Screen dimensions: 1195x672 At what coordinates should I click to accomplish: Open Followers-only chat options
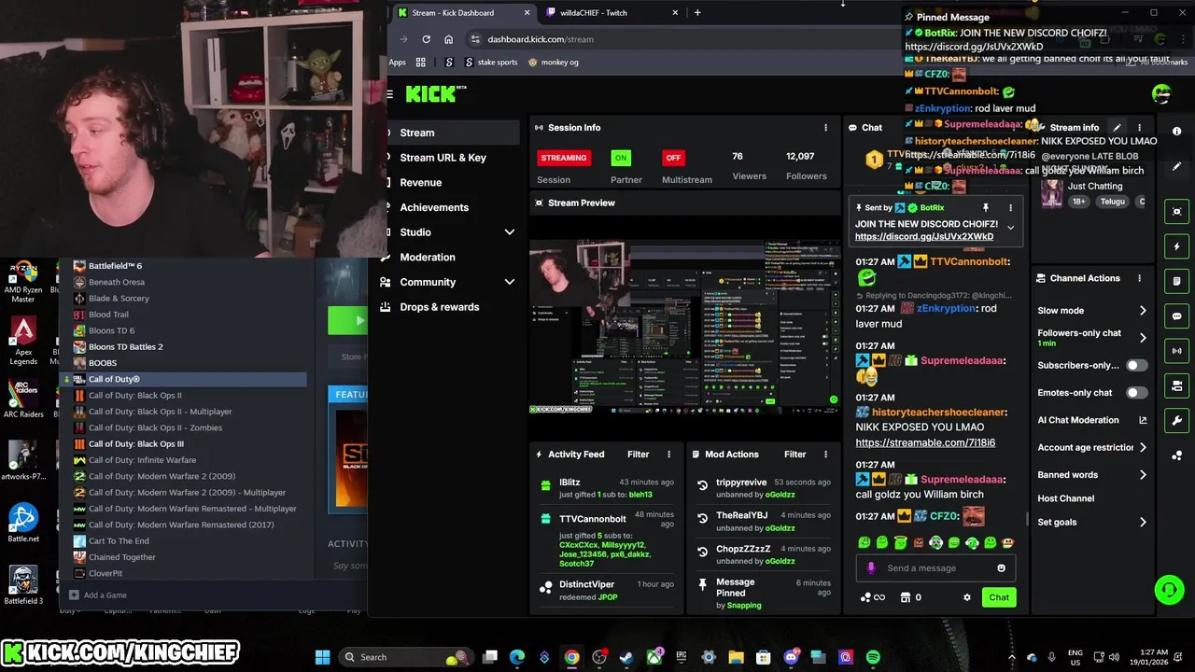1143,337
